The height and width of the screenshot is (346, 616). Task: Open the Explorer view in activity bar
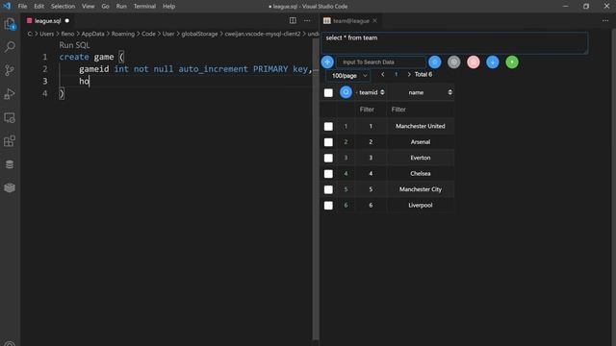coord(10,24)
